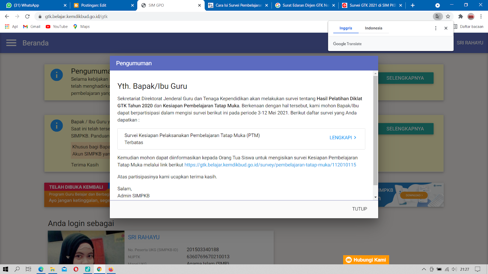Viewport: 488px width, 274px height.
Task: Reload the current page
Action: [x=27, y=16]
